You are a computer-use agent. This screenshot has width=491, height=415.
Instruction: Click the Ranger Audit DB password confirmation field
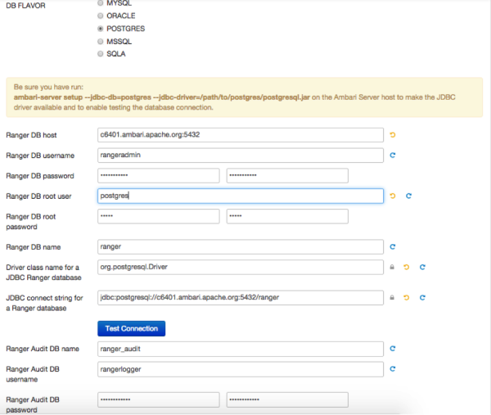pyautogui.click(x=287, y=399)
